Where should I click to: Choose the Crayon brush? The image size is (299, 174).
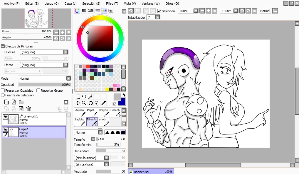pyautogui.click(x=104, y=112)
